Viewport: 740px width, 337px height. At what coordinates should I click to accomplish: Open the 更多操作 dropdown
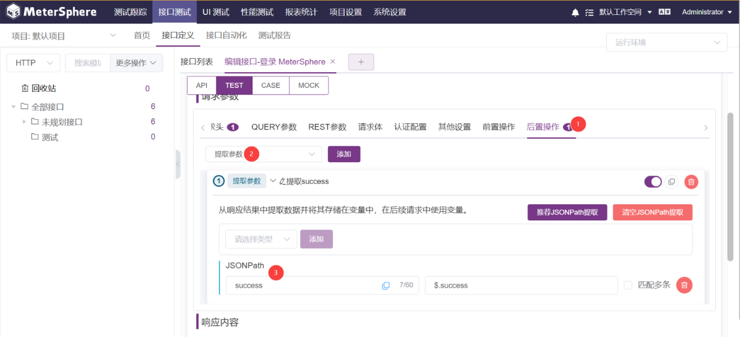point(136,62)
